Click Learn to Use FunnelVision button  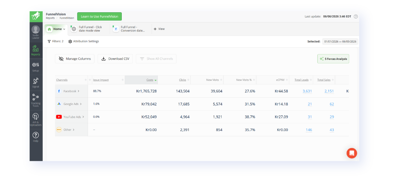[99, 17]
